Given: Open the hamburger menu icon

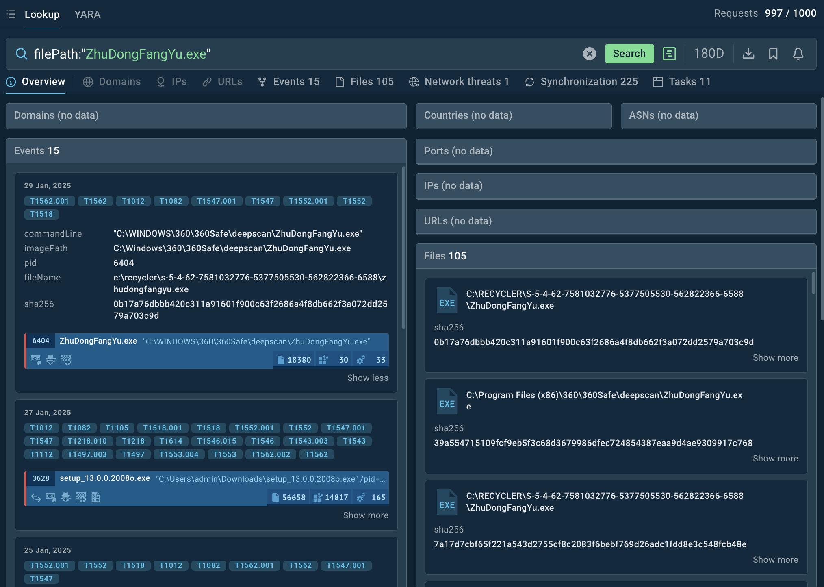Looking at the screenshot, I should point(11,14).
